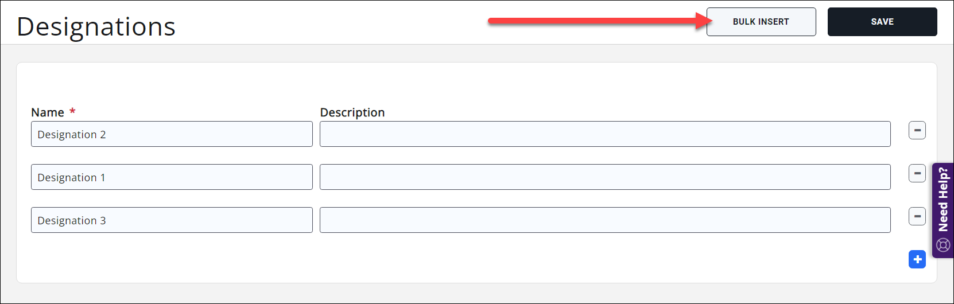954x304 pixels.
Task: Add a new designation row with blue plus
Action: pyautogui.click(x=917, y=259)
